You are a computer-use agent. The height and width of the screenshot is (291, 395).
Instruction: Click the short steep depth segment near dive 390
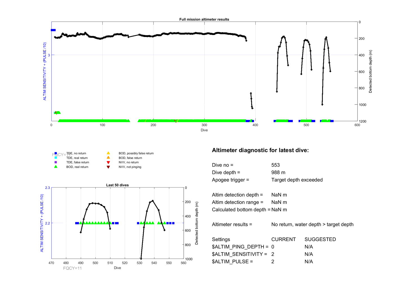(252, 101)
